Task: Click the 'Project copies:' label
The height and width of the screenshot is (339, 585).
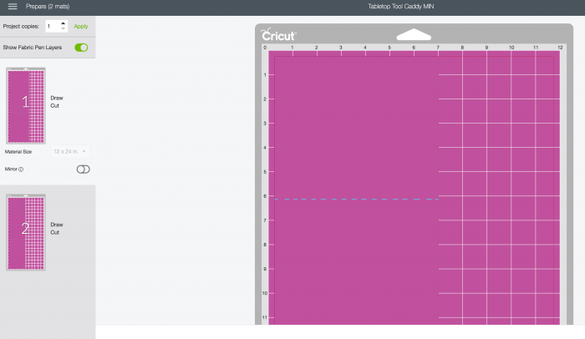Action: point(21,26)
